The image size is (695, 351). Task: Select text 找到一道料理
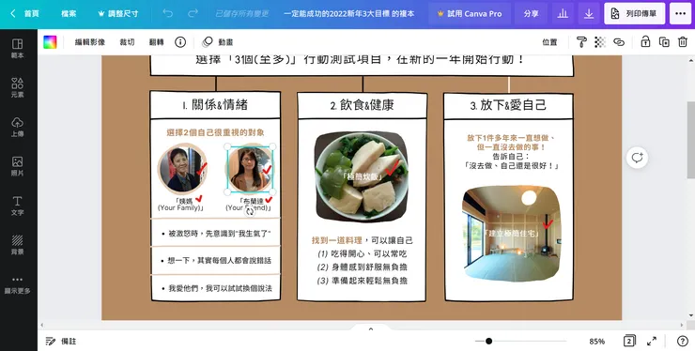point(337,240)
